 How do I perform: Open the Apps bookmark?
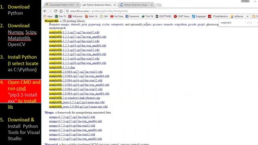click(x=48, y=16)
